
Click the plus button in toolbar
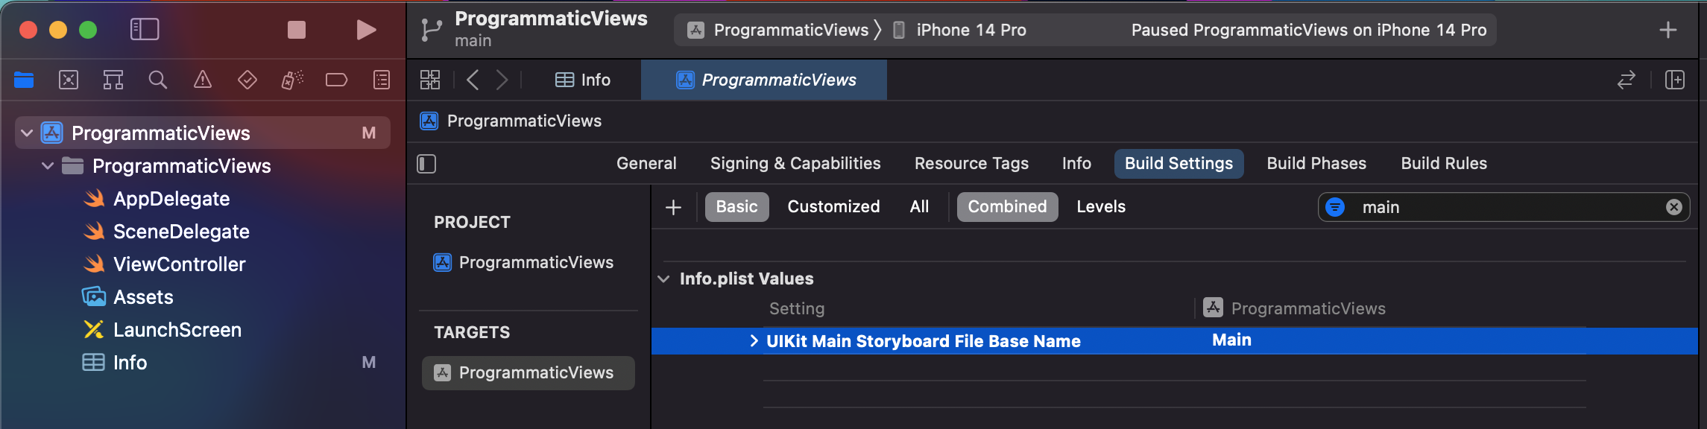click(1668, 30)
